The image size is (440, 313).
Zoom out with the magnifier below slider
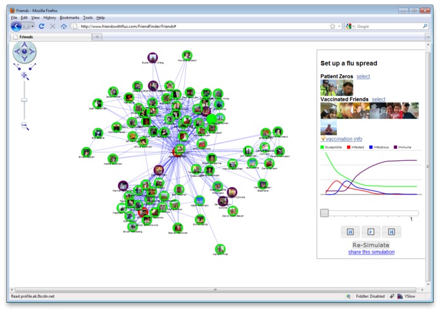tap(25, 126)
